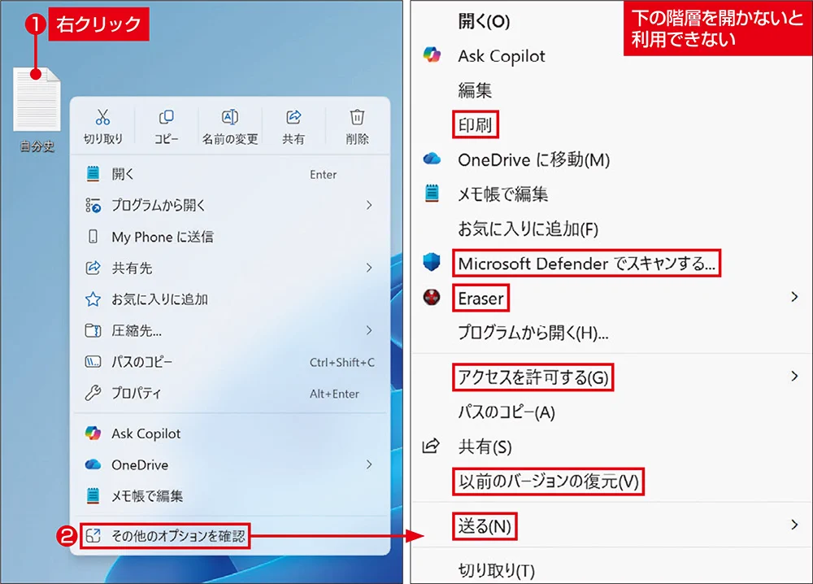Click the Copilot icon in the left menu
The width and height of the screenshot is (813, 584).
[x=93, y=433]
